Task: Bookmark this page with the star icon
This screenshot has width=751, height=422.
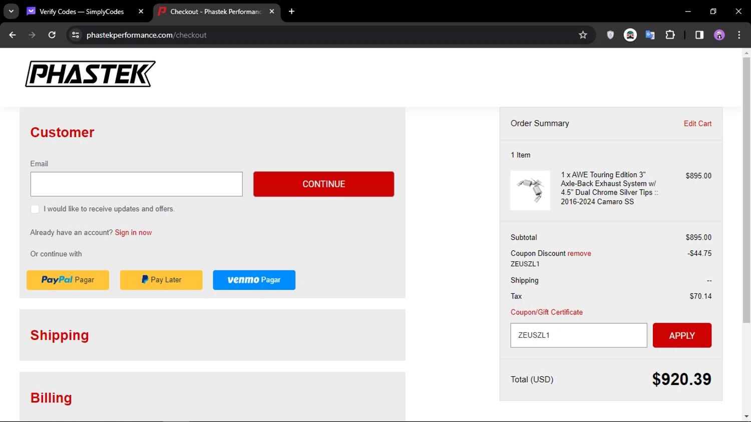Action: click(x=583, y=35)
